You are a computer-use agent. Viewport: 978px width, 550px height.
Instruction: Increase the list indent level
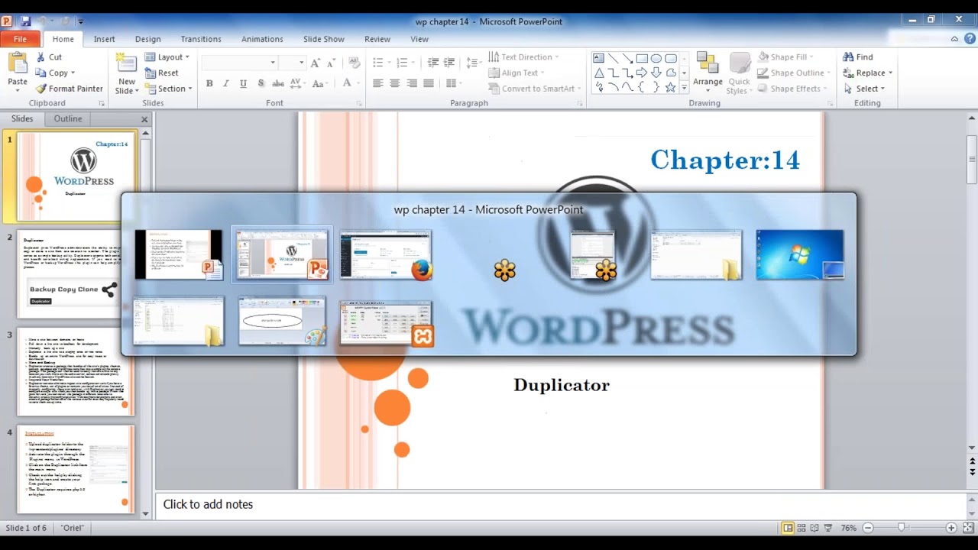[450, 63]
